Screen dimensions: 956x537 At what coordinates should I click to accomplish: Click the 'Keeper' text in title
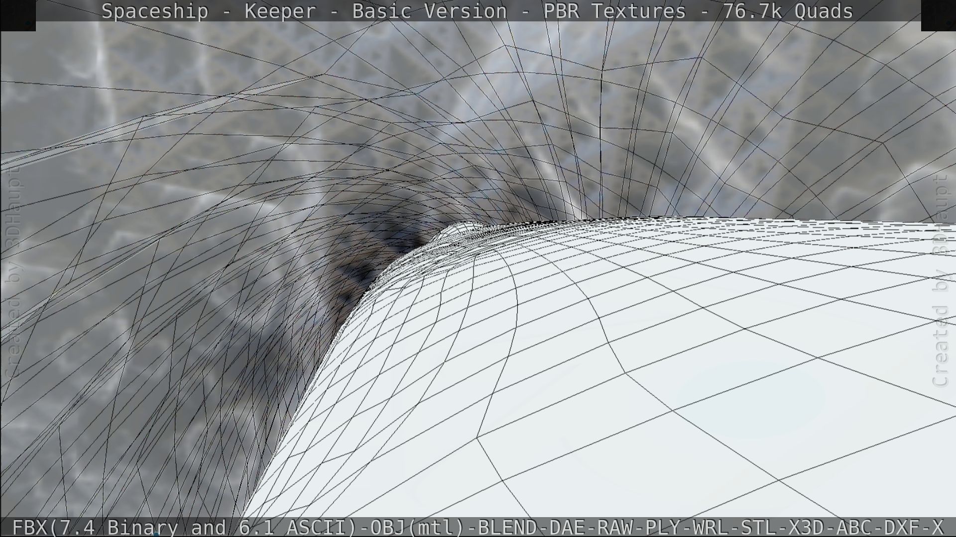click(x=280, y=11)
